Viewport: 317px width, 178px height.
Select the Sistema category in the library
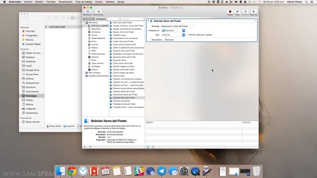(95, 57)
